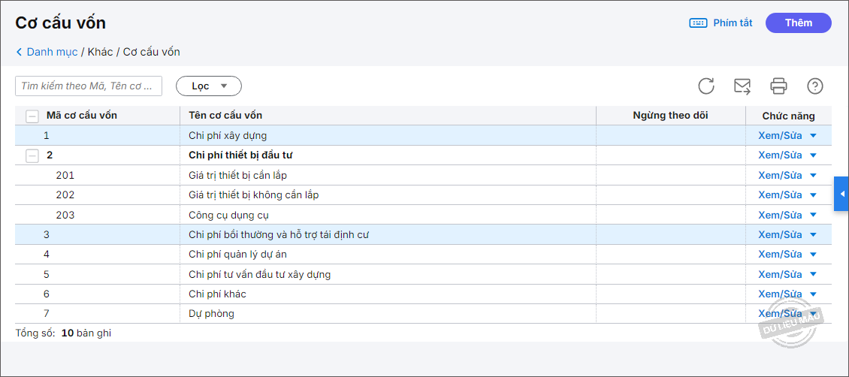Open the Lọc filter dropdown

tap(209, 86)
